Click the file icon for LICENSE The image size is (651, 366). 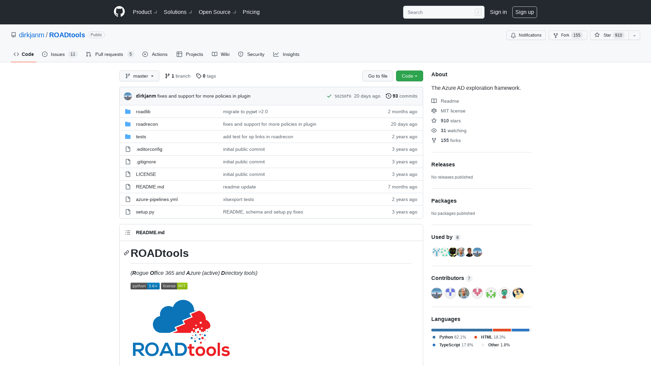[128, 174]
